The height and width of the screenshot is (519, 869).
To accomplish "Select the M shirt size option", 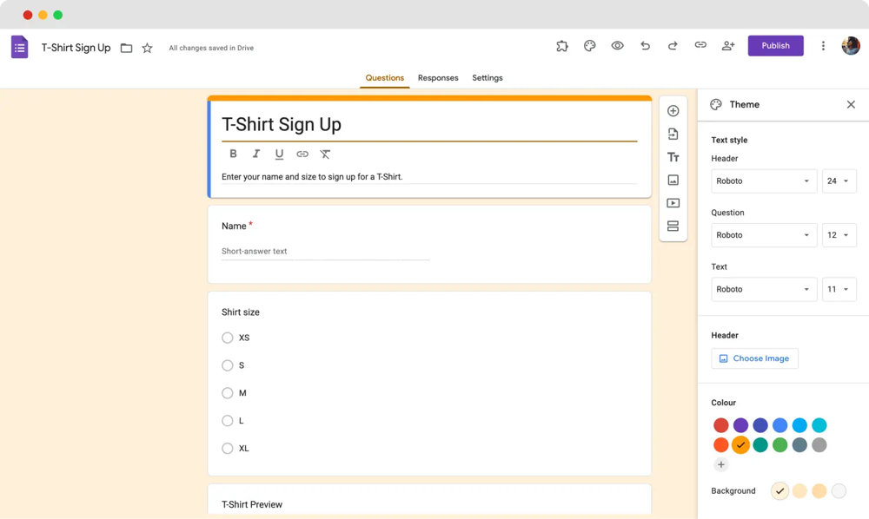I will [x=227, y=393].
